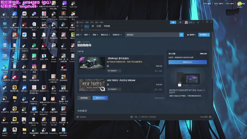
Task: Open account dropdown for the HER TREES item
Action: 114,89
